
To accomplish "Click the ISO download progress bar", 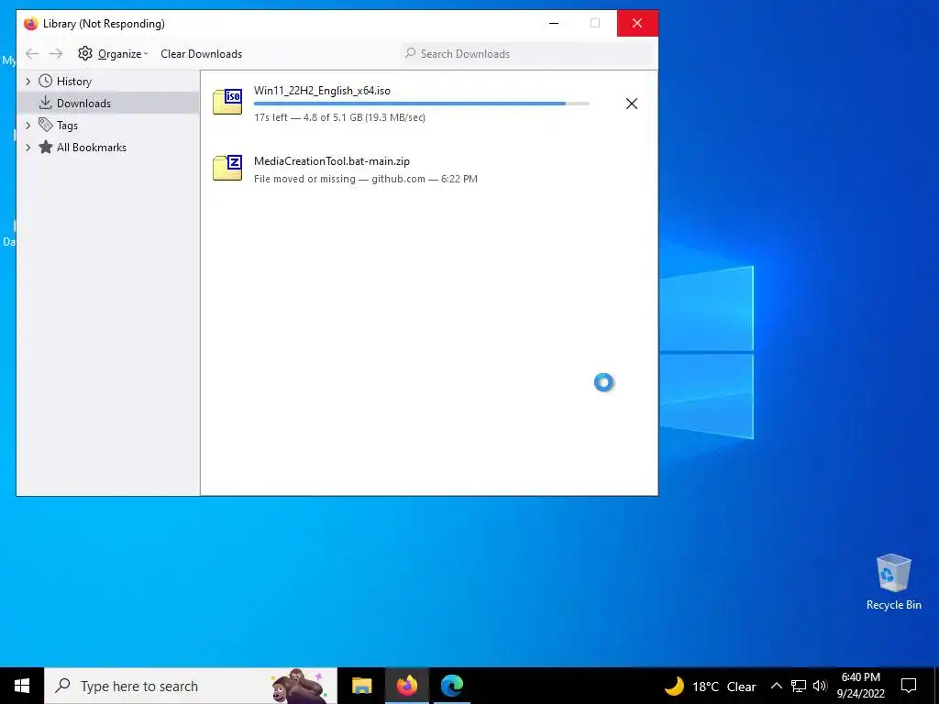I will (422, 104).
